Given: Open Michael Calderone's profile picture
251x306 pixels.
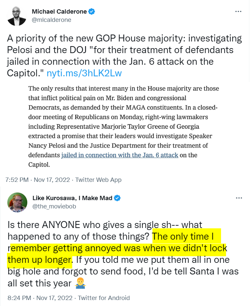Looking at the screenshot, I should 17,16.
